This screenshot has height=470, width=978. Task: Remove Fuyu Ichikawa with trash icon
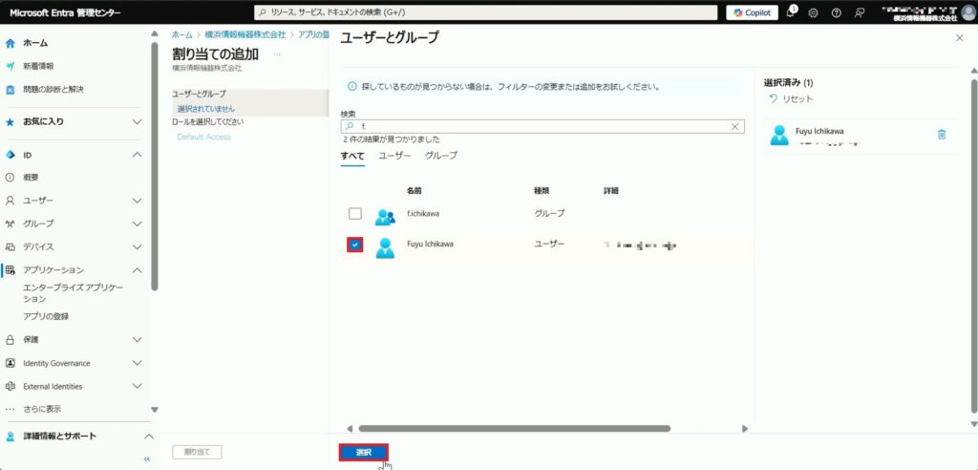pos(942,134)
